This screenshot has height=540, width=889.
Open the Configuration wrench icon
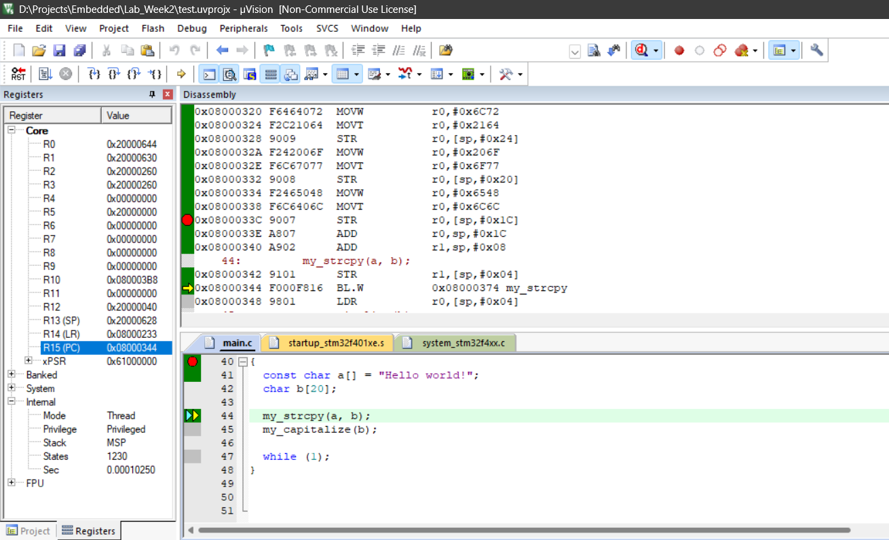click(817, 51)
